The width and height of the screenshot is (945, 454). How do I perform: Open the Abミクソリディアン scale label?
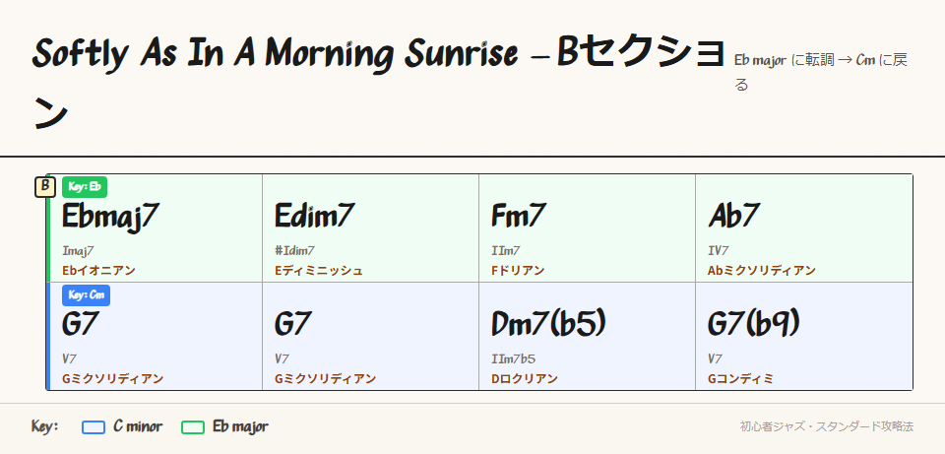click(x=762, y=270)
